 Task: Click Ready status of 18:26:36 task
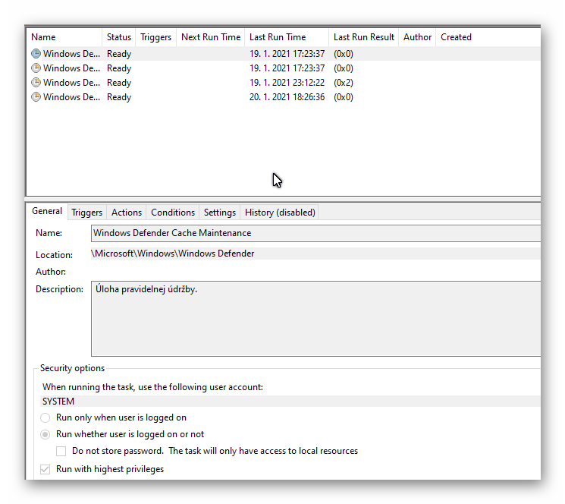(119, 97)
